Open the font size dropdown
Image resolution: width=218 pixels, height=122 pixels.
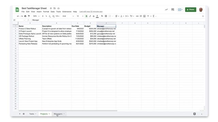pyautogui.click(x=80, y=16)
